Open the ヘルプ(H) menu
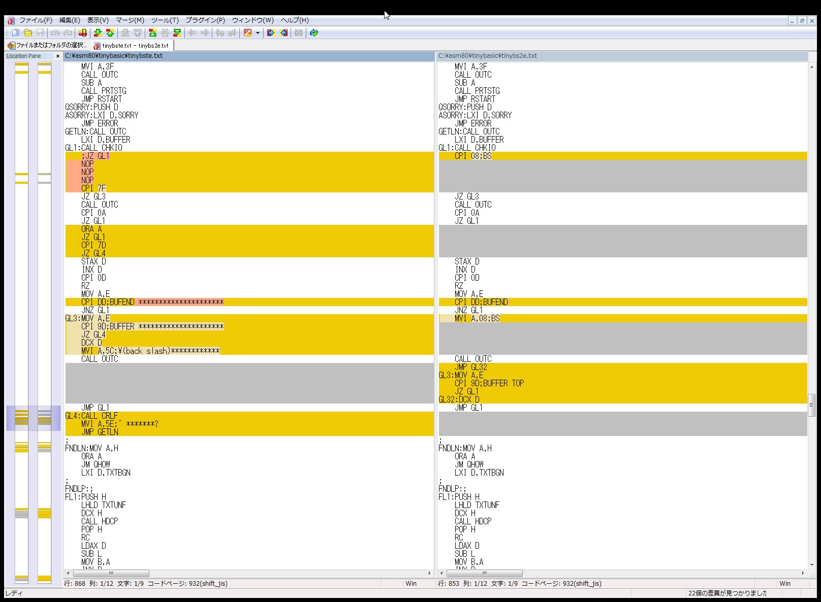 click(x=295, y=20)
